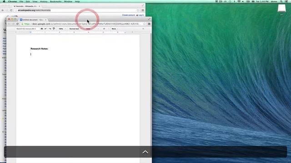Open the Wi-Fi status menu
This screenshot has height=163, width=291.
[x=239, y=1]
